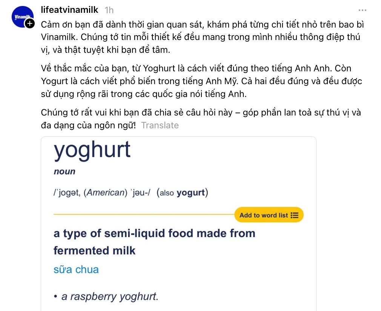Click the "Translate" link below the post
This screenshot has width=381, height=311.
tap(160, 125)
